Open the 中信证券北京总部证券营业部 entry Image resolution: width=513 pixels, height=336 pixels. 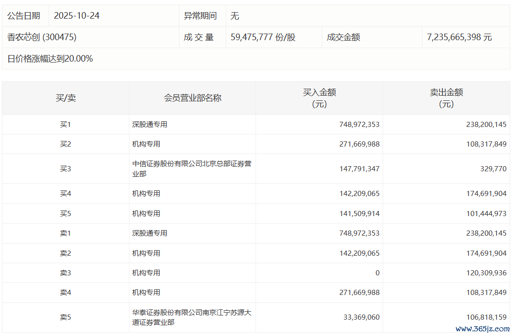192,169
